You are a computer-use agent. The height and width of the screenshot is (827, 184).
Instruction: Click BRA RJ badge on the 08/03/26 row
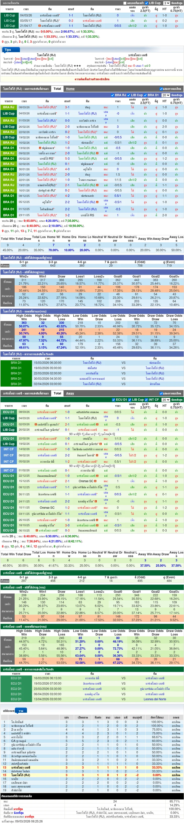(9, 107)
